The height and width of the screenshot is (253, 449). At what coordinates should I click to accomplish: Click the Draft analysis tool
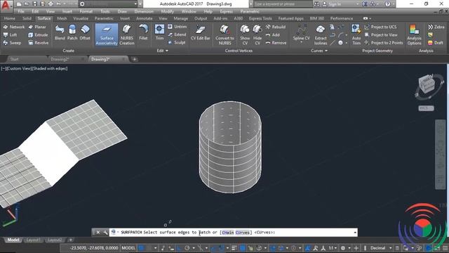tap(435, 43)
